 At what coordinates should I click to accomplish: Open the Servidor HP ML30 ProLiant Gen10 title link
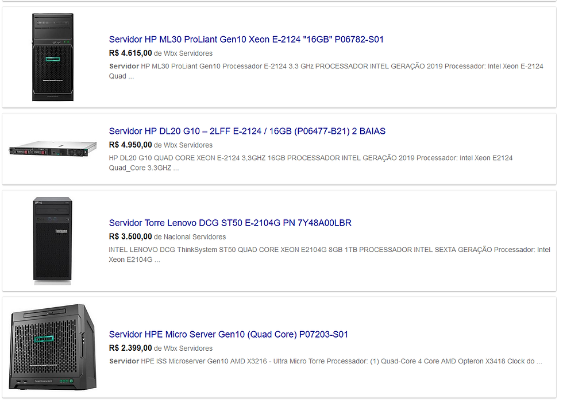pyautogui.click(x=246, y=40)
